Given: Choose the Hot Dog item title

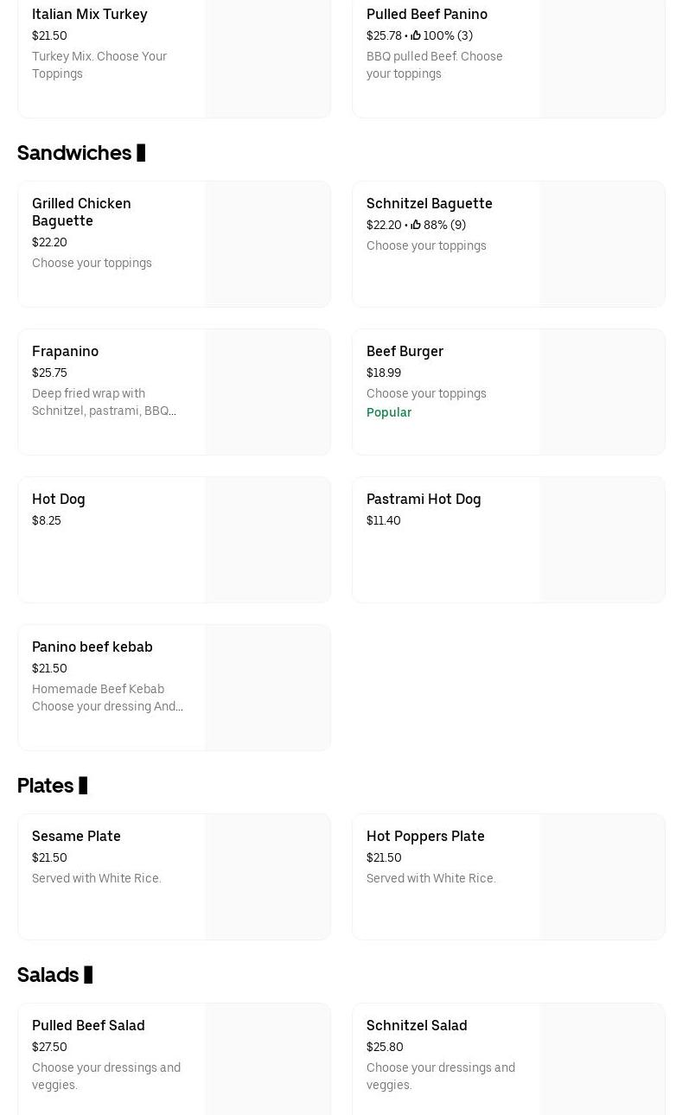Looking at the screenshot, I should point(59,499).
